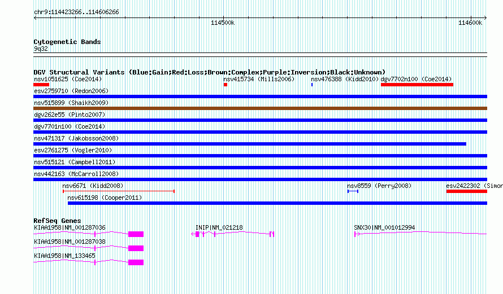Click the blue dgv7701n100 gain bar
Screen dimensions: 503x294
coord(260,132)
